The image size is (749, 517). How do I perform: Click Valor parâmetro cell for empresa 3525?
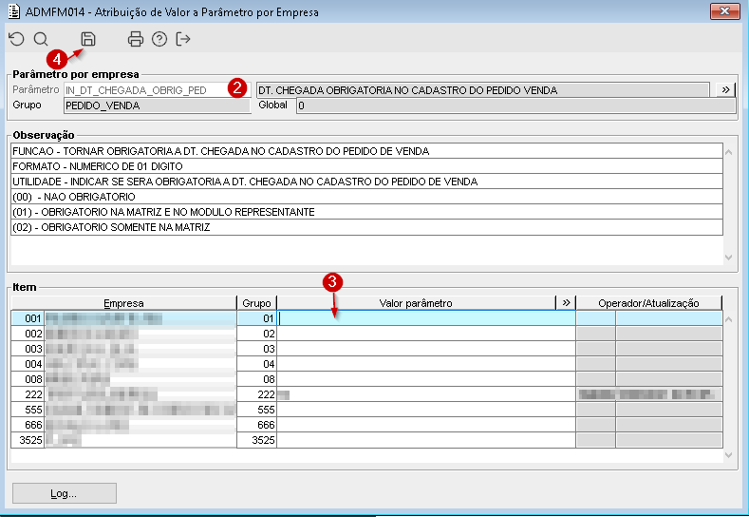(x=426, y=440)
